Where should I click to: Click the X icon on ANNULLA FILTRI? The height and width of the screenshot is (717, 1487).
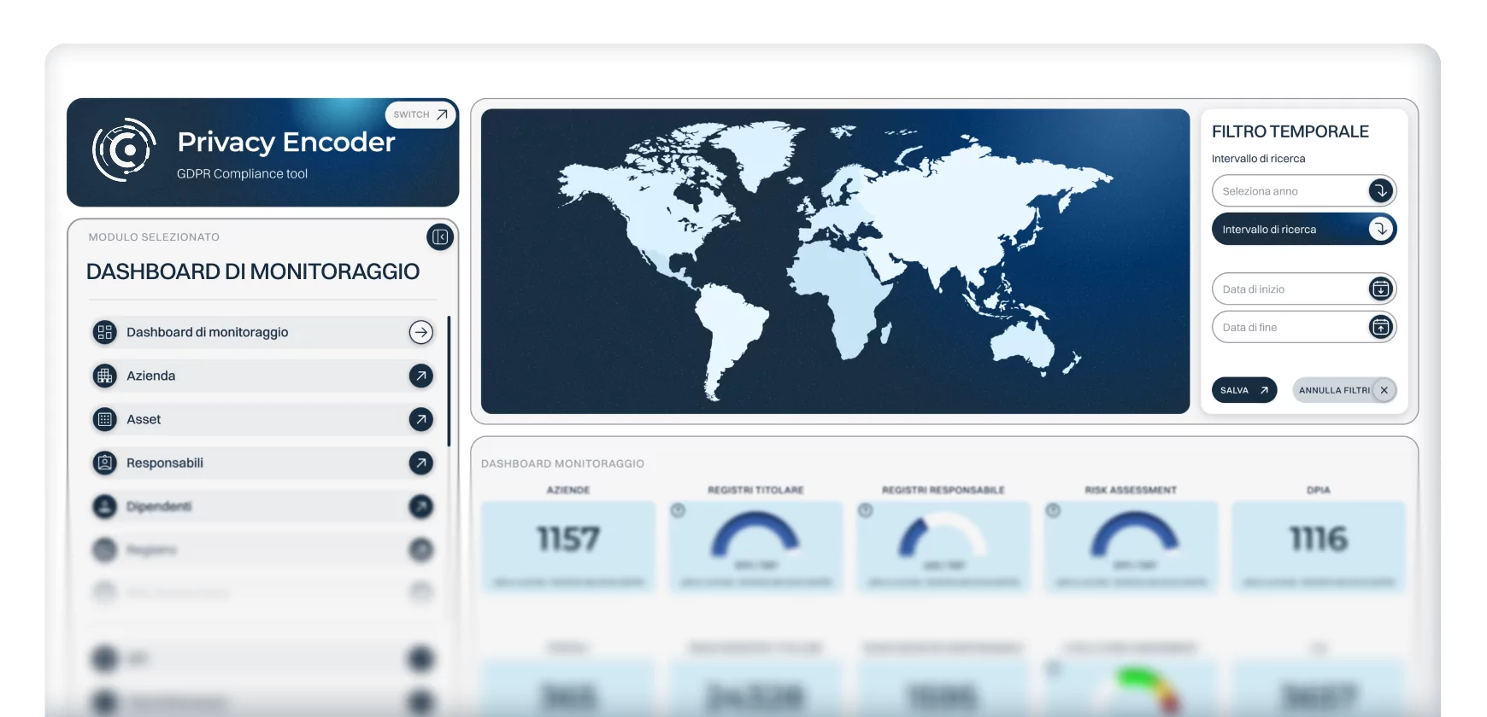click(x=1384, y=390)
